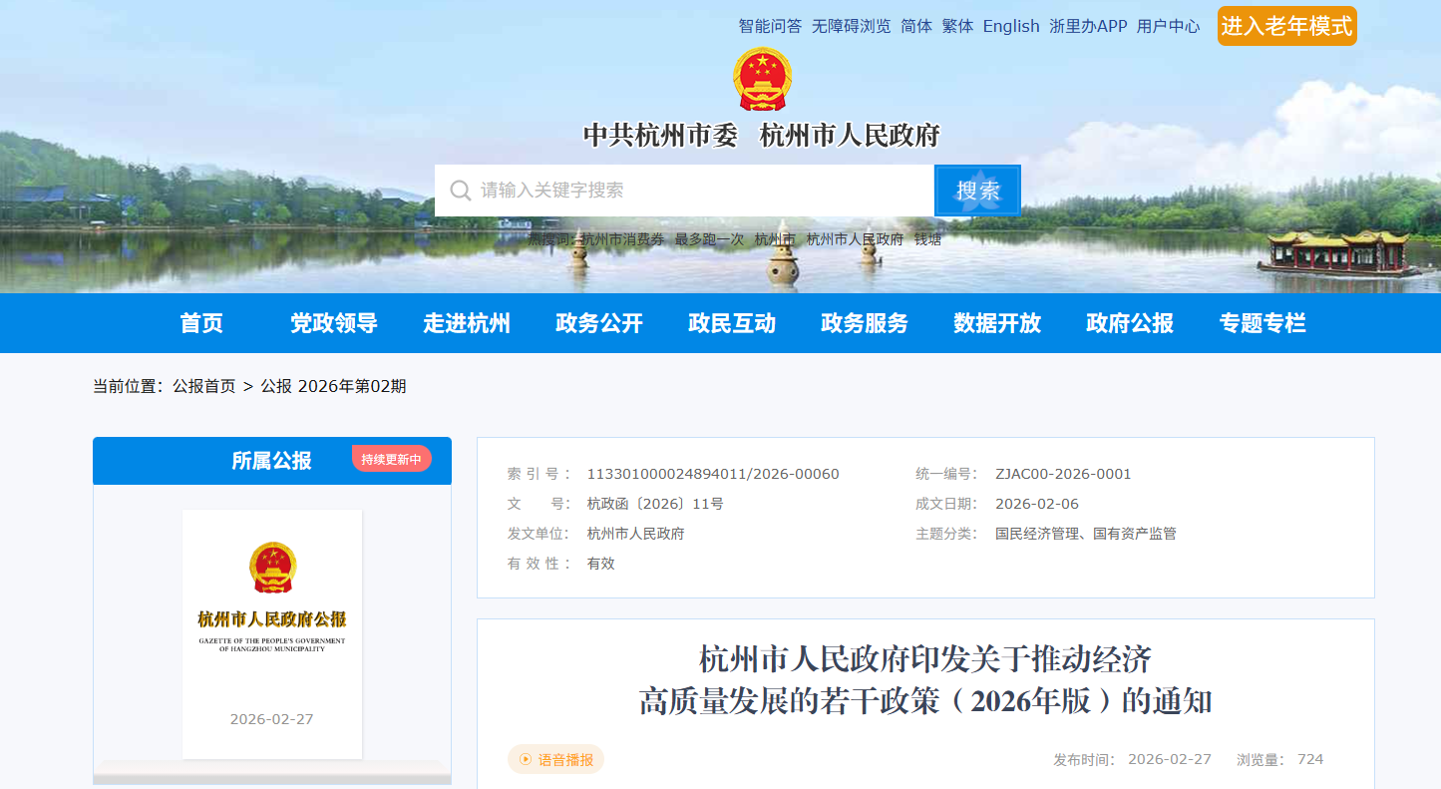Open the 政务公开 navigation item
The width and height of the screenshot is (1441, 789).
(x=599, y=323)
